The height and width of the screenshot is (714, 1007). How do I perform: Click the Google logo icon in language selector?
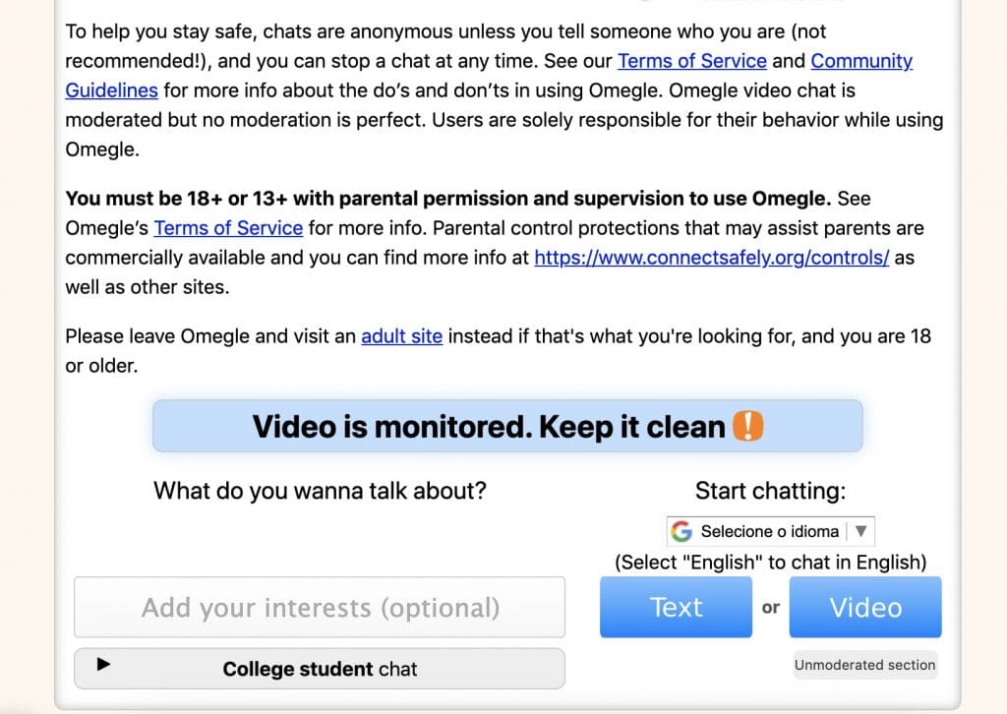pos(681,532)
